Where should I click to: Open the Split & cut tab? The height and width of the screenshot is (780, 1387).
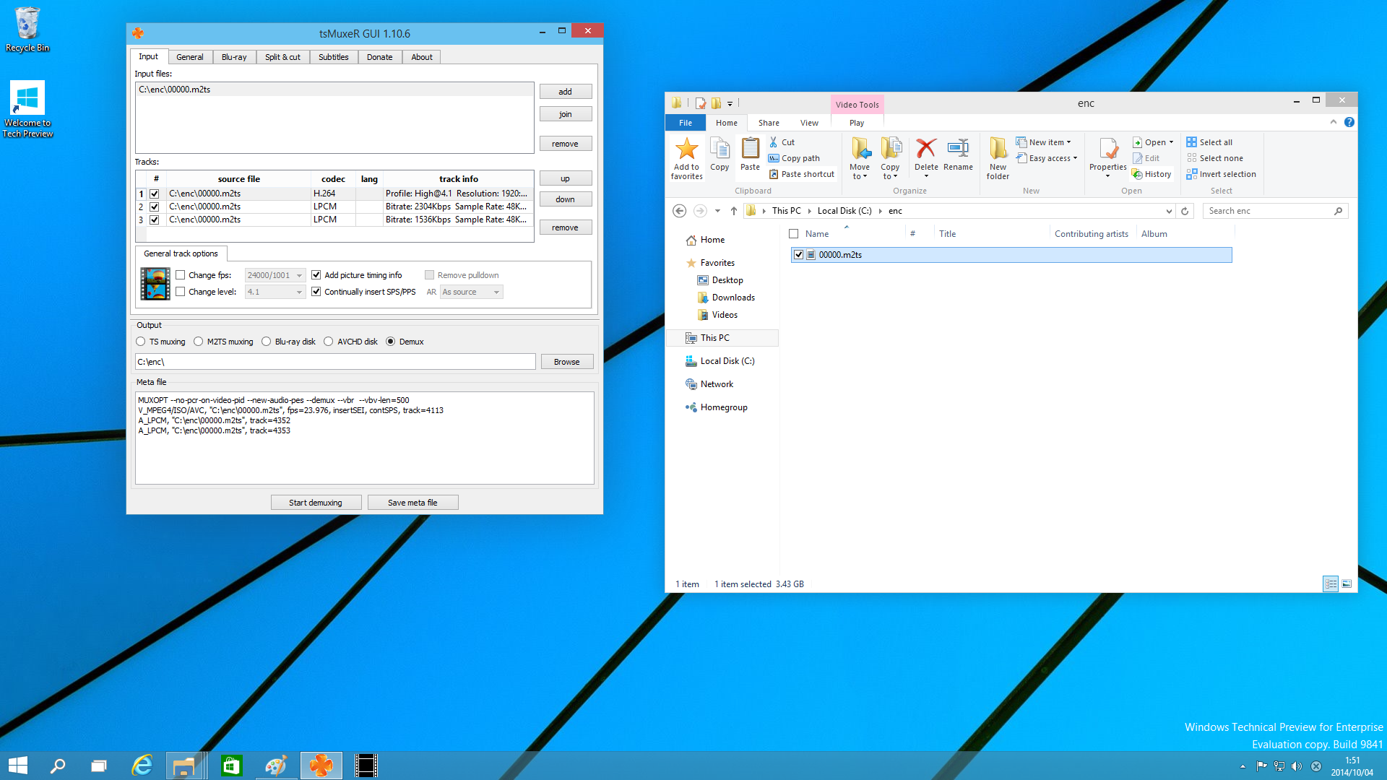[282, 57]
